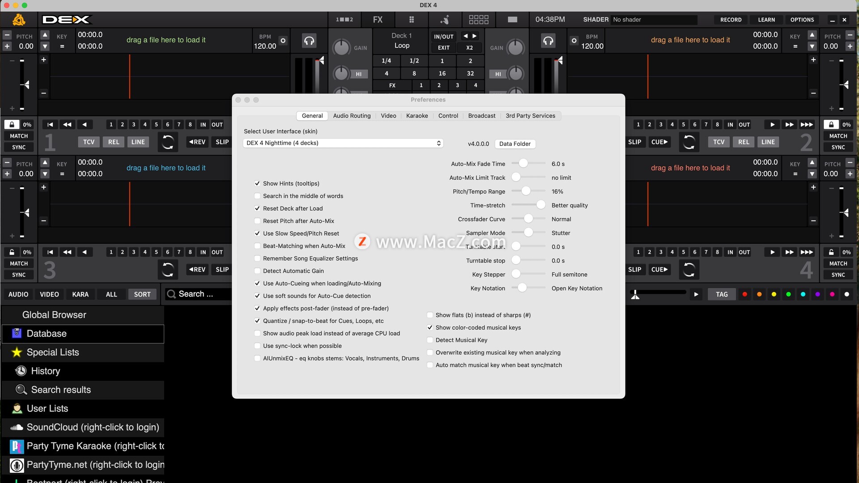859x483 pixels.
Task: Click the DEX logo icon at top left
Action: tap(19, 20)
